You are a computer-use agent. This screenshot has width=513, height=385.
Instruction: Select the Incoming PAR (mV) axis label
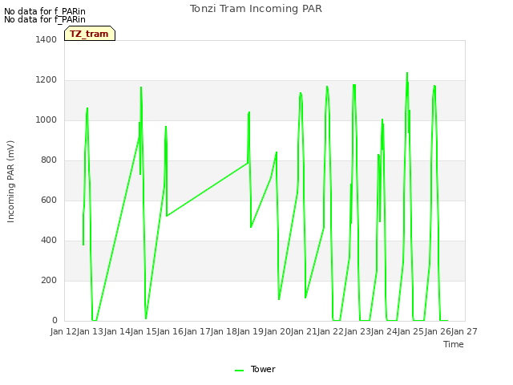10,182
